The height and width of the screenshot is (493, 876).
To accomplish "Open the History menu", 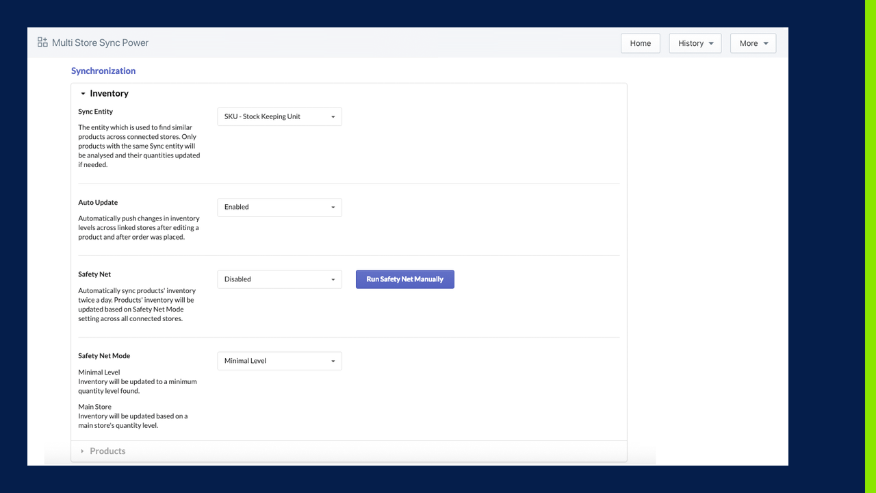I will point(695,42).
